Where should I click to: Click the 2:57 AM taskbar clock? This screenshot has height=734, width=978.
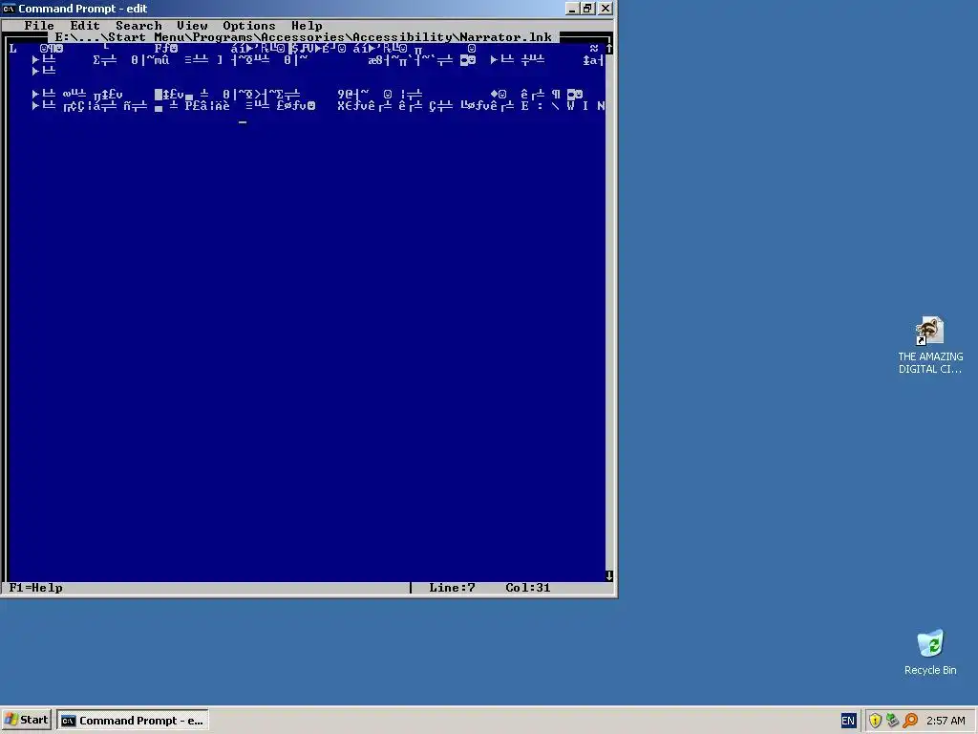coord(946,721)
